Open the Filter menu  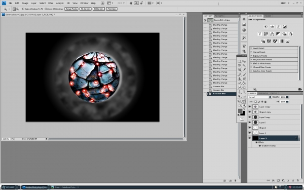pos(51,3)
